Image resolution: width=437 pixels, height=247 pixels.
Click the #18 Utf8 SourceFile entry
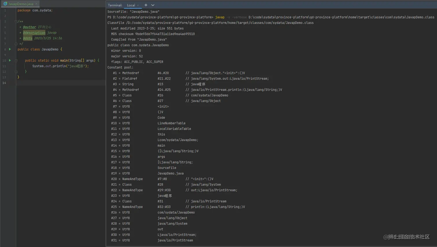144,168
